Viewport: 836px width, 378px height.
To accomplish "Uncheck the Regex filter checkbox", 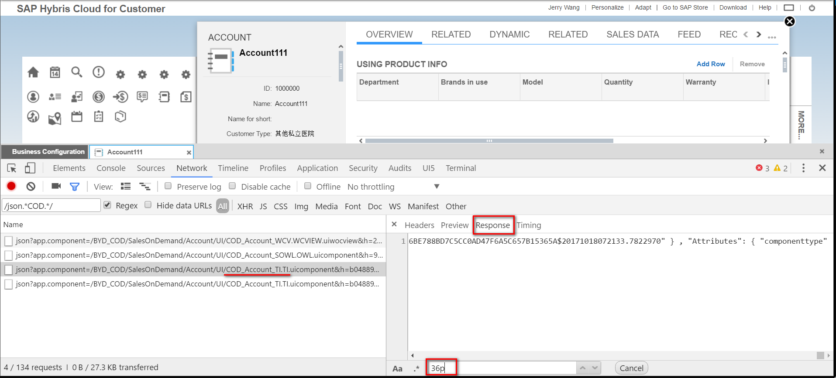I will [x=107, y=205].
